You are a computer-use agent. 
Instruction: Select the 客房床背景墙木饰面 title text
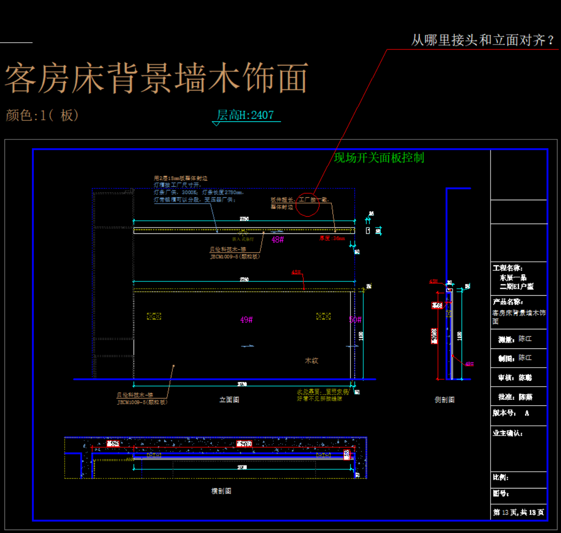click(157, 77)
